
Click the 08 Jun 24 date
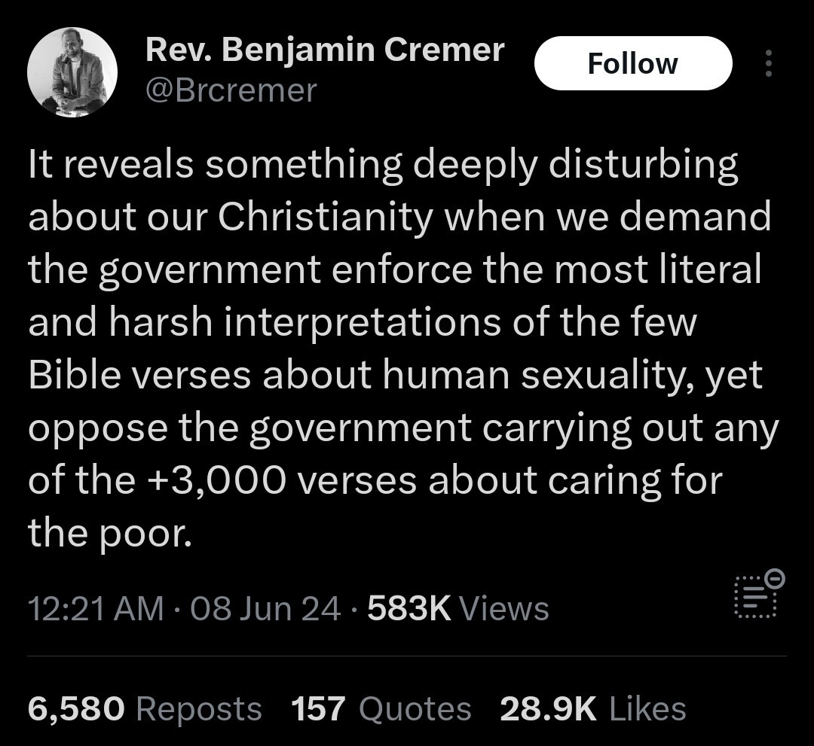[x=265, y=609]
